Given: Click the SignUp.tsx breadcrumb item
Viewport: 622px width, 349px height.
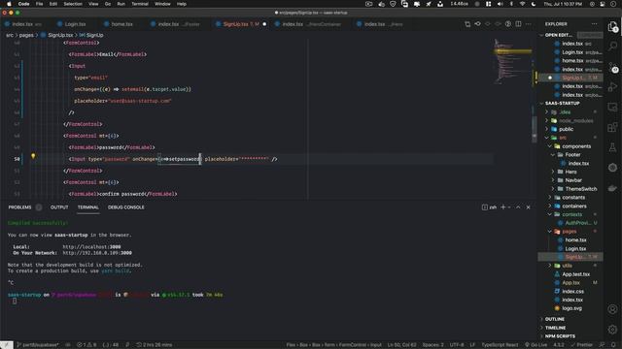Looking at the screenshot, I should point(60,35).
